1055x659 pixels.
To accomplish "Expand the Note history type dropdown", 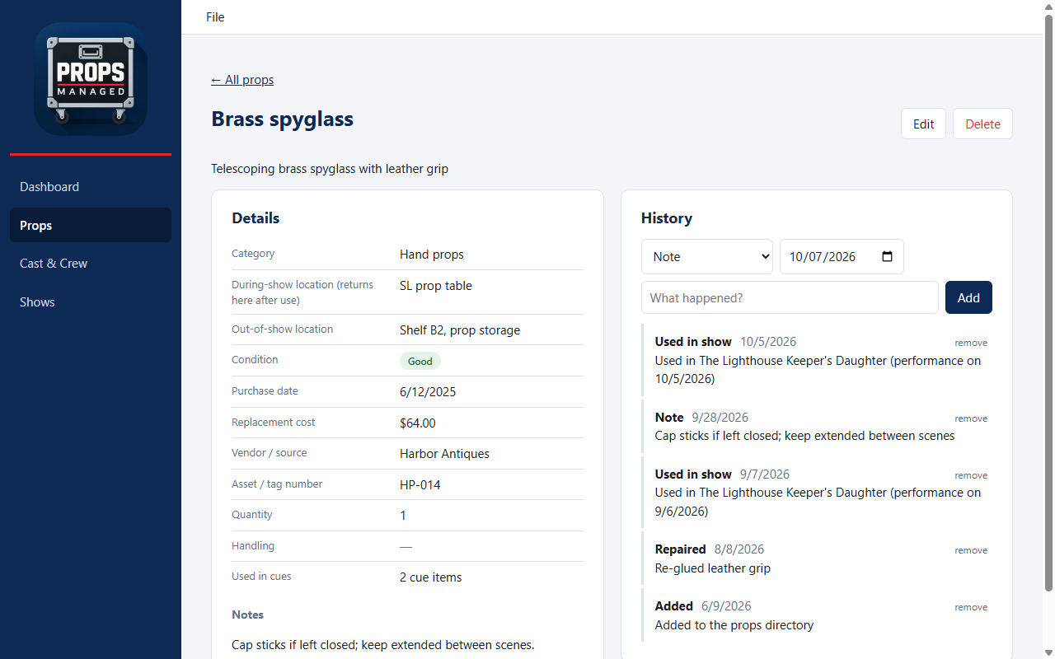I will [707, 256].
